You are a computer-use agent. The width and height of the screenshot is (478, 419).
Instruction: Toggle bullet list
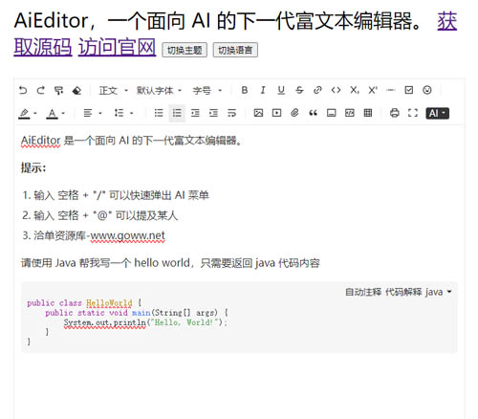click(x=159, y=113)
